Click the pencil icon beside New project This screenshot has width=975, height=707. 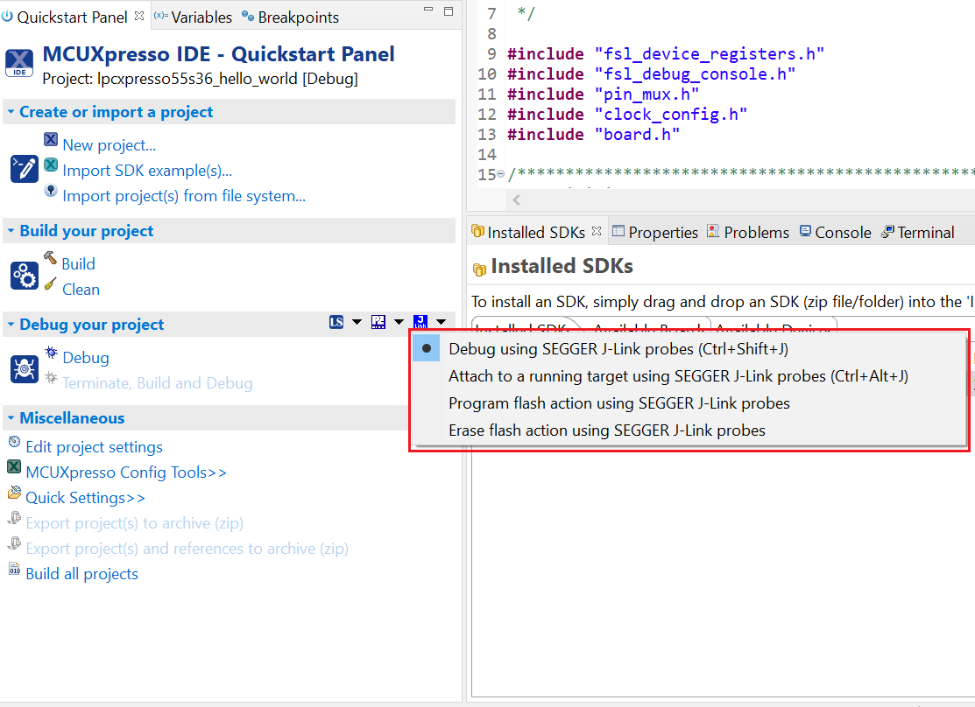(24, 169)
